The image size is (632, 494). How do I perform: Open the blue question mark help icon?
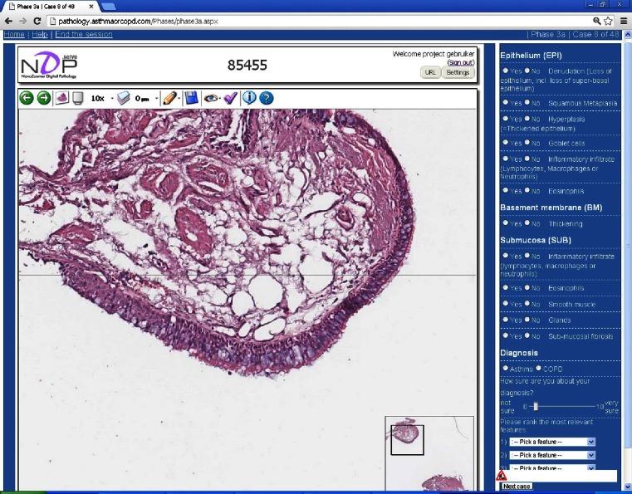pos(267,98)
